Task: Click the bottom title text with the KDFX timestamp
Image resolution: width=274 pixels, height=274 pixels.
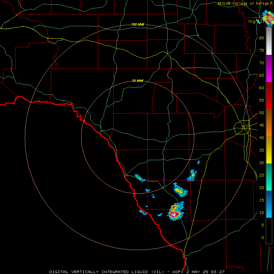Action: [x=137, y=272]
